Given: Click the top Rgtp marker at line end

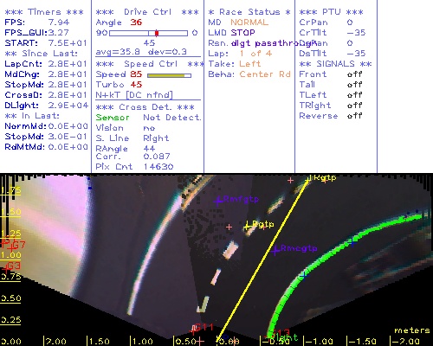Looking at the screenshot, I should [x=309, y=178].
